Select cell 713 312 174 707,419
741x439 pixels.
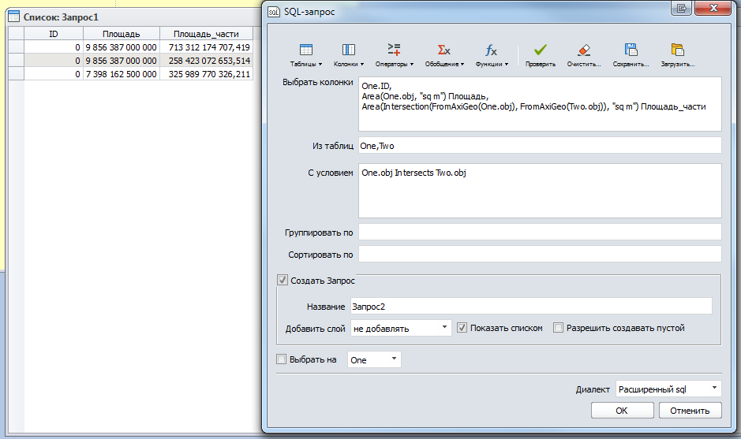[x=207, y=47]
